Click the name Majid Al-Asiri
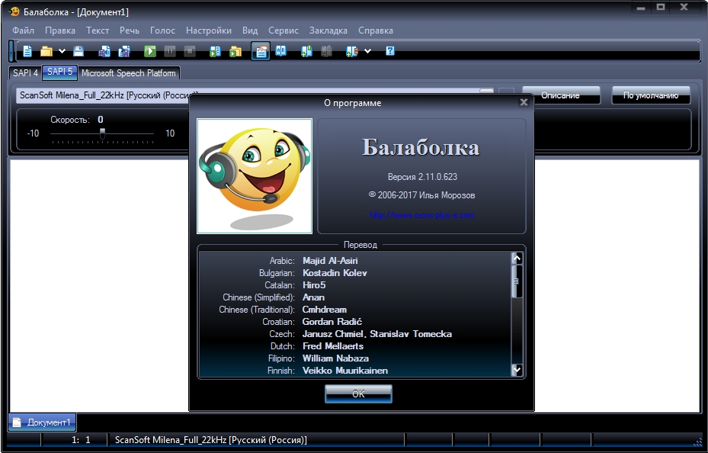Viewport: 708px width, 453px height. [330, 261]
